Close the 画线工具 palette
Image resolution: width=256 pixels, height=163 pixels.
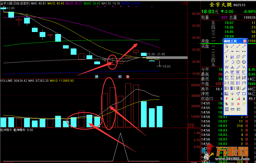(x=245, y=41)
